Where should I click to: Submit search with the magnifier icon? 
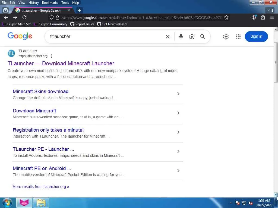[x=203, y=37]
